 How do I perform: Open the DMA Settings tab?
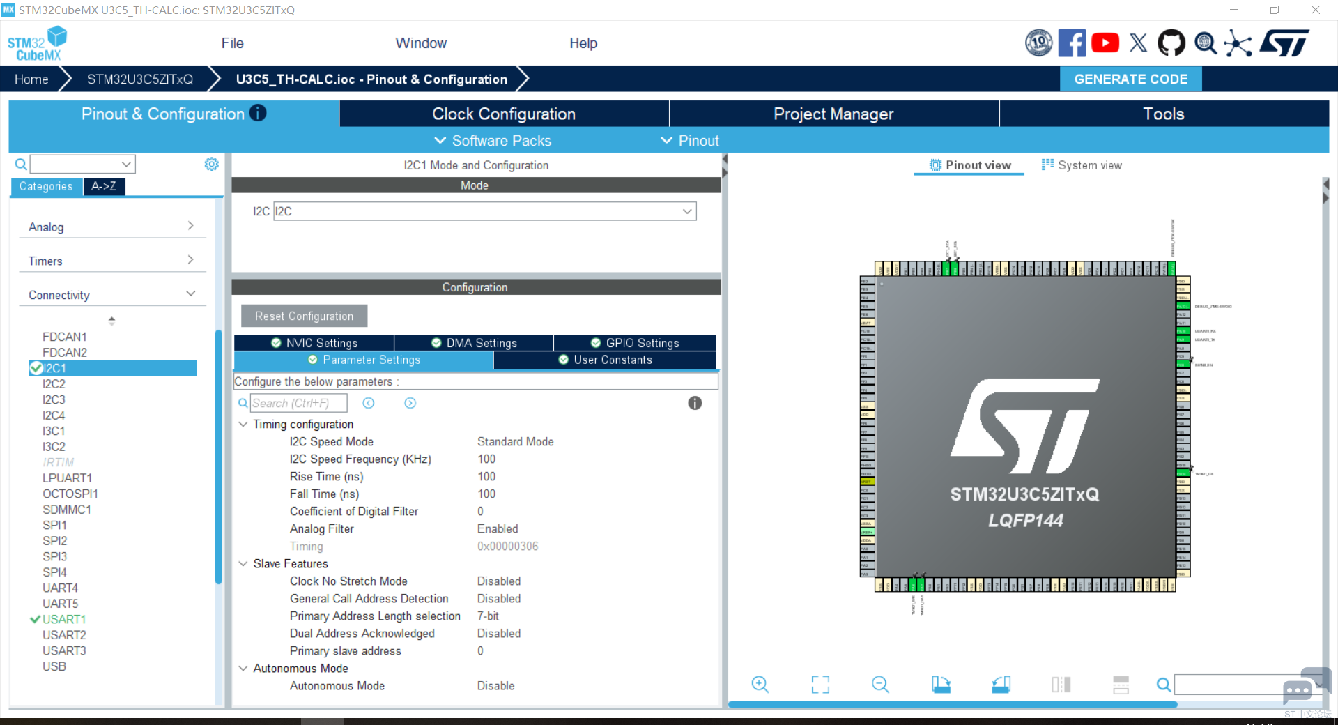(474, 343)
